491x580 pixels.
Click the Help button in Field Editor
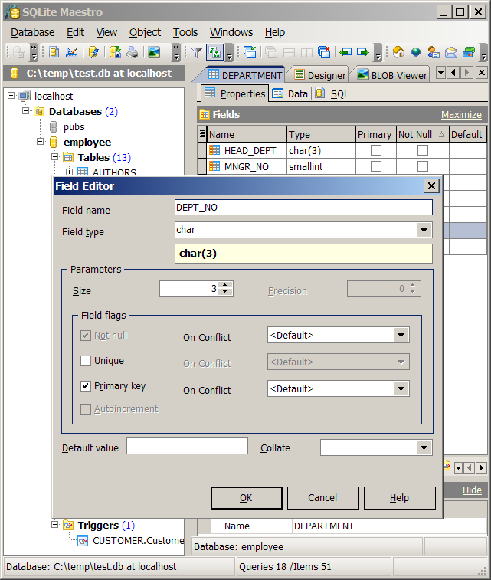click(399, 498)
